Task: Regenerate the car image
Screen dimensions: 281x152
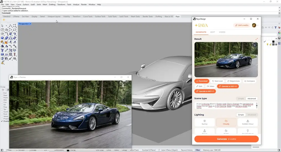Action: coord(234,81)
